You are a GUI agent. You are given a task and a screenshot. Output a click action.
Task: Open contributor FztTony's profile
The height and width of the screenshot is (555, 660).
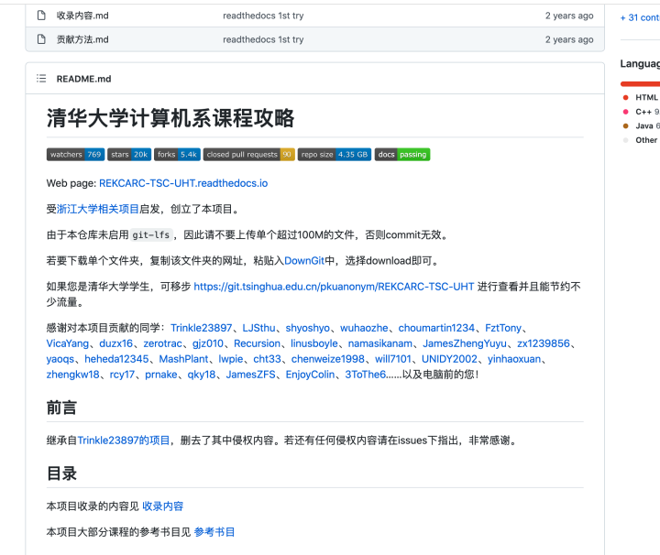503,328
